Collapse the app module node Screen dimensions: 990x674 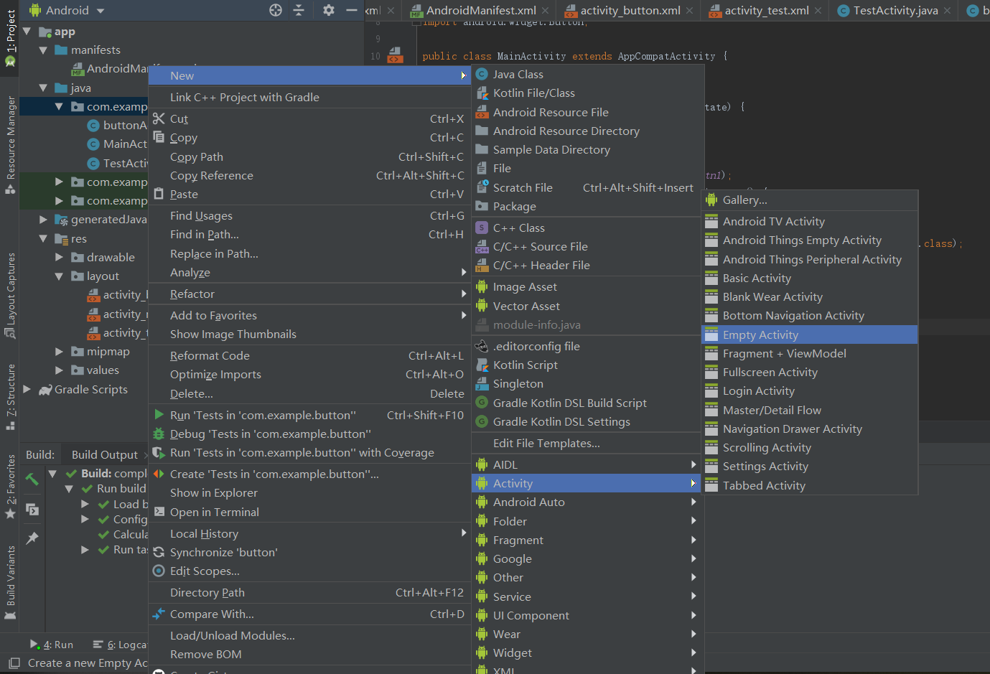[x=27, y=32]
